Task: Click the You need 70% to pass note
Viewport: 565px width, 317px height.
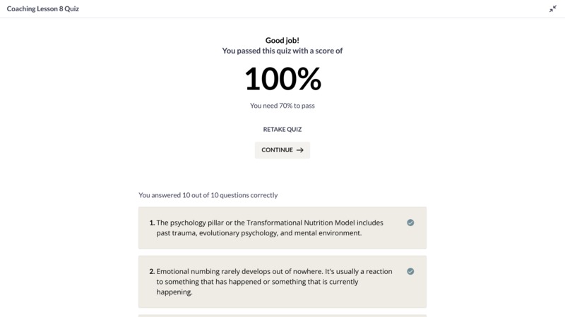Action: point(282,106)
